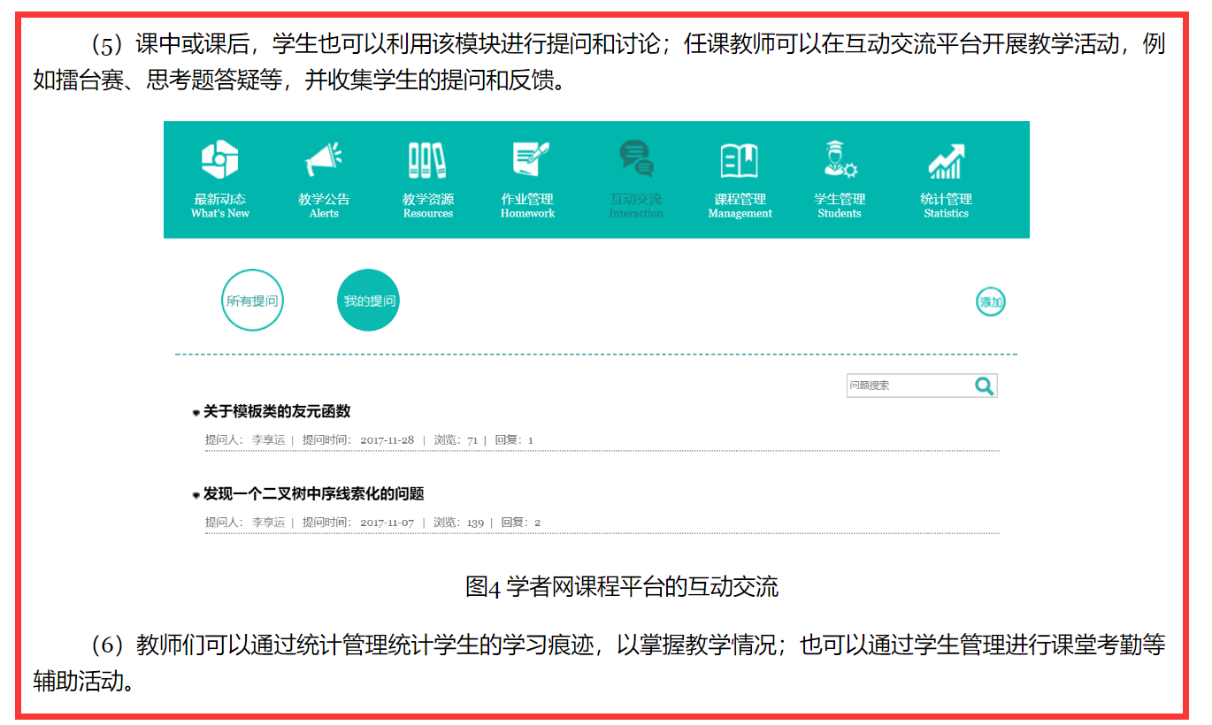Click the magnifier search icon

[x=984, y=385]
